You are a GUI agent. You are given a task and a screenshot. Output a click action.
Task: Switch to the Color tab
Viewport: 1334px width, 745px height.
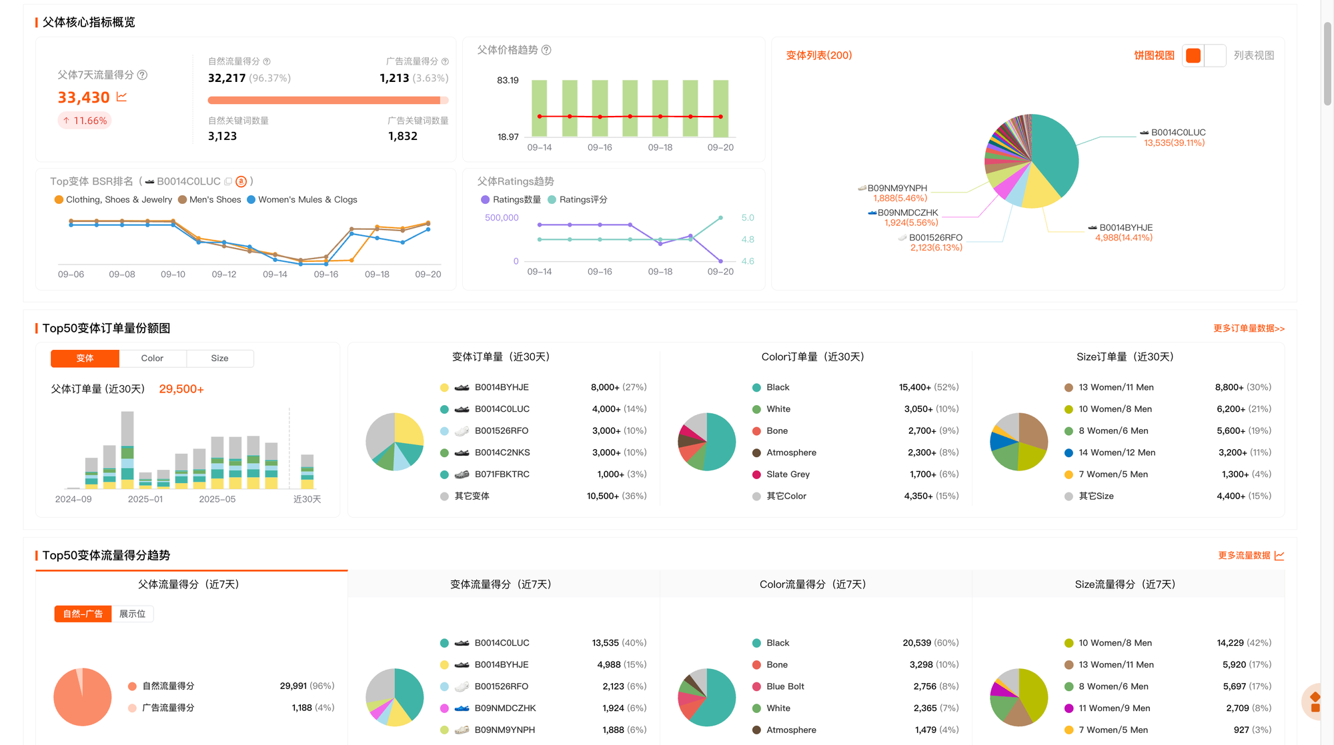[x=152, y=359]
